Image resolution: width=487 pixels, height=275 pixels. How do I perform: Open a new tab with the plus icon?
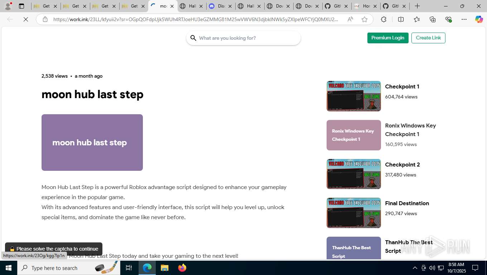point(417,6)
